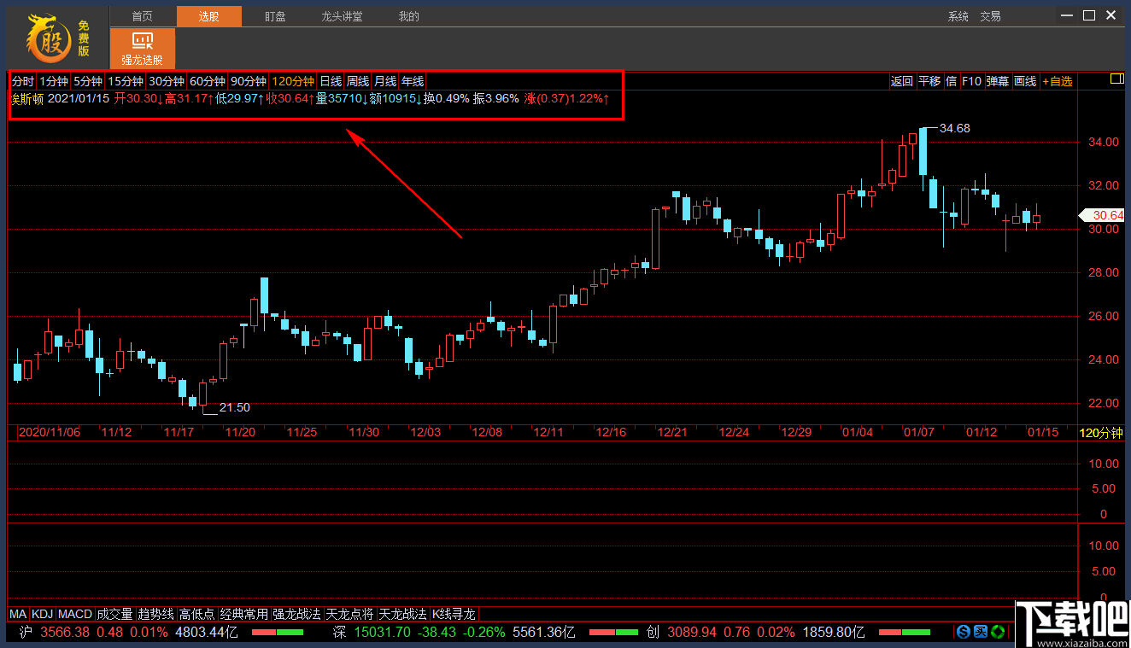The height and width of the screenshot is (648, 1131).
Task: Click the 沪 Shanghai index value 3566.38
Action: coord(65,633)
